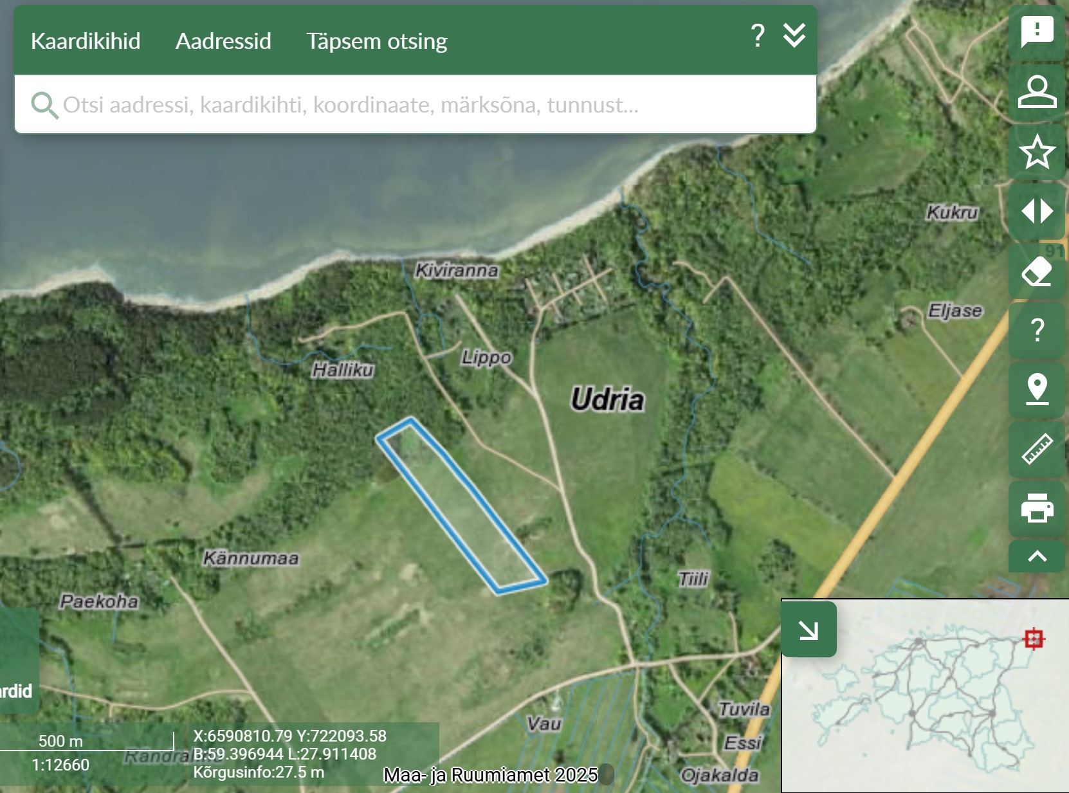The height and width of the screenshot is (793, 1069).
Task: Click the Kõrgusinfo:27.5 m elevation readout
Action: (259, 772)
